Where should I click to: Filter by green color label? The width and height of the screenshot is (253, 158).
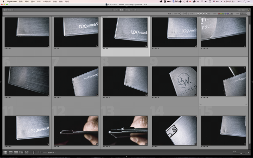coord(223,14)
